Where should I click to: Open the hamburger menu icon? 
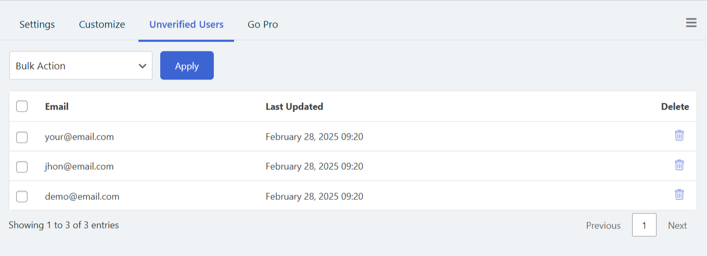point(691,23)
